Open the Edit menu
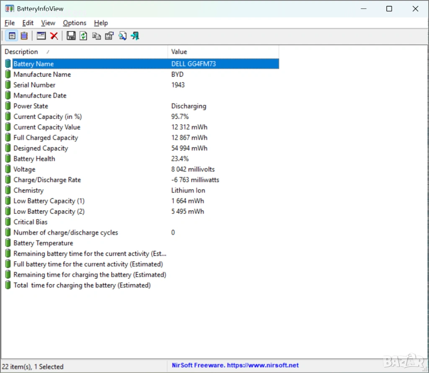The image size is (429, 373). pos(28,23)
